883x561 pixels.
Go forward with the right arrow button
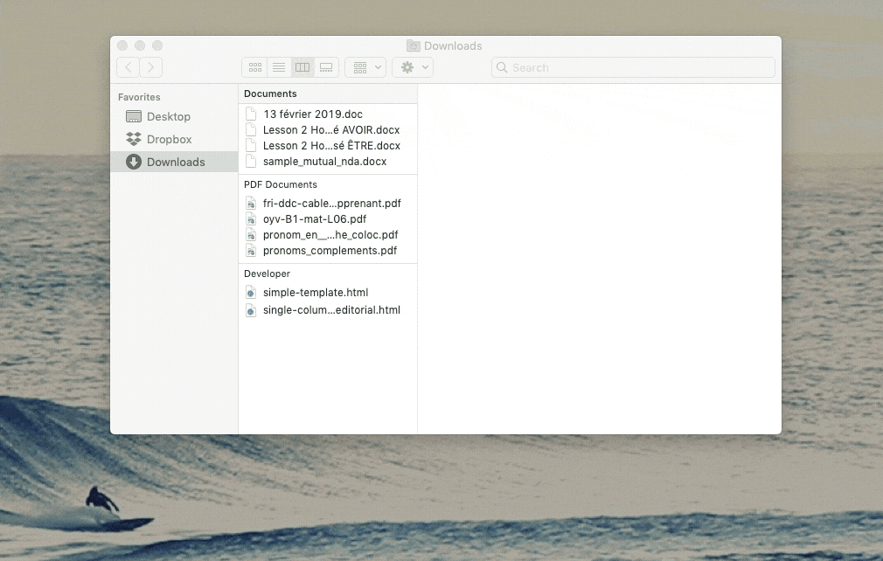(151, 67)
